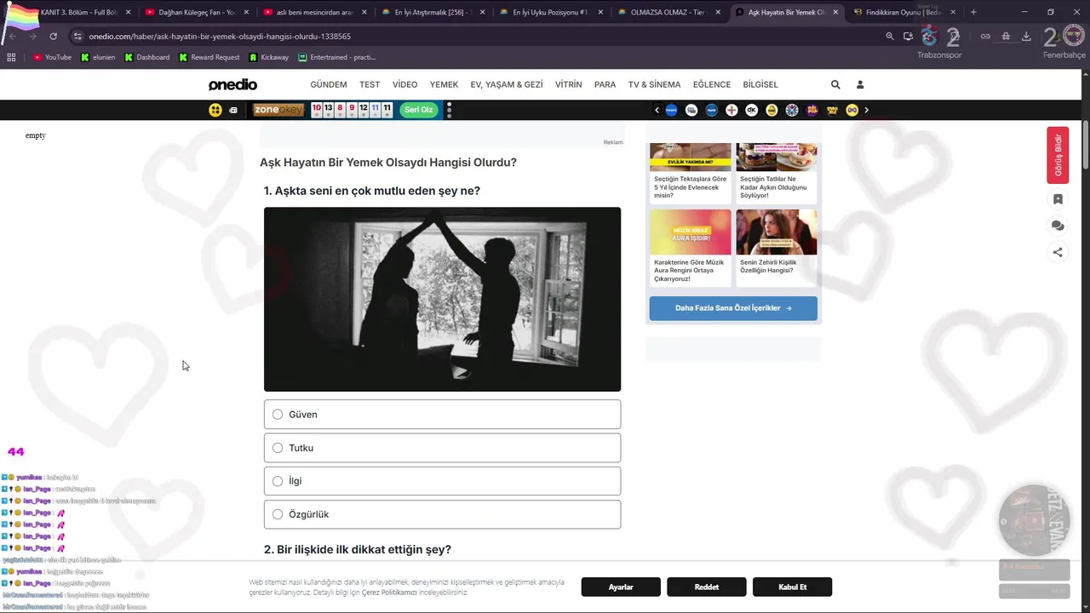Open the Chrome apps grid icon
Image resolution: width=1090 pixels, height=613 pixels.
tap(11, 57)
